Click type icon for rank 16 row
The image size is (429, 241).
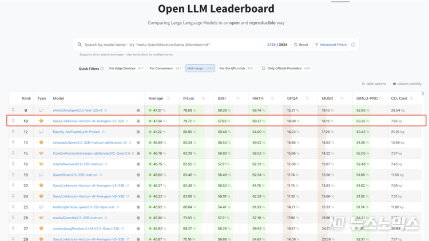click(x=41, y=164)
